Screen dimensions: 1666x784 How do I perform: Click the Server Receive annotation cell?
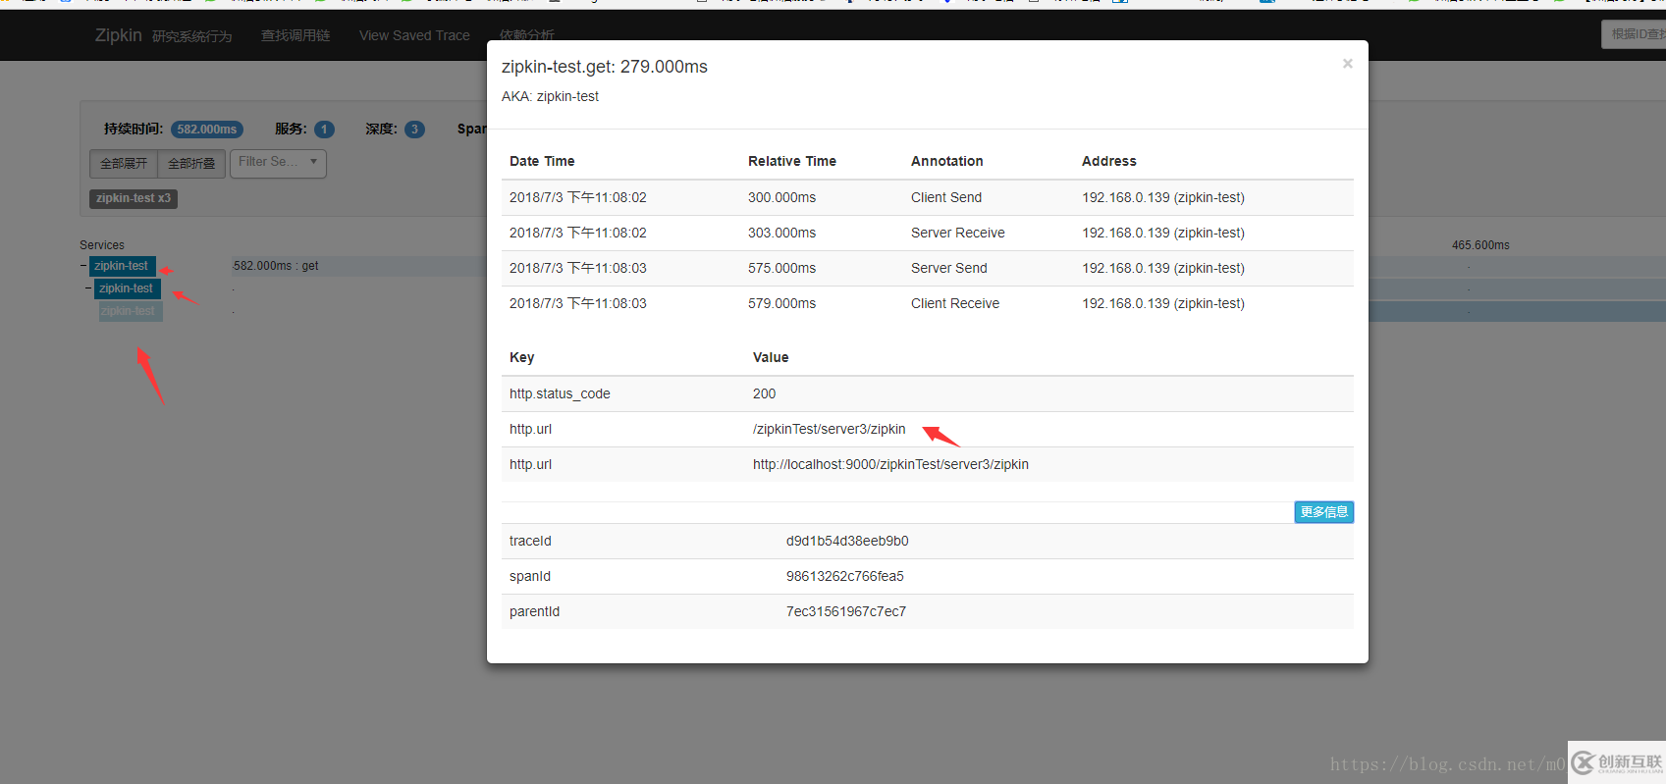point(958,233)
